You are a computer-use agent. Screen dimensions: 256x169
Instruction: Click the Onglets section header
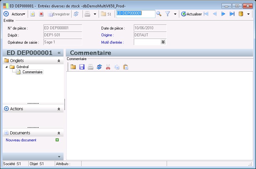[33, 61]
